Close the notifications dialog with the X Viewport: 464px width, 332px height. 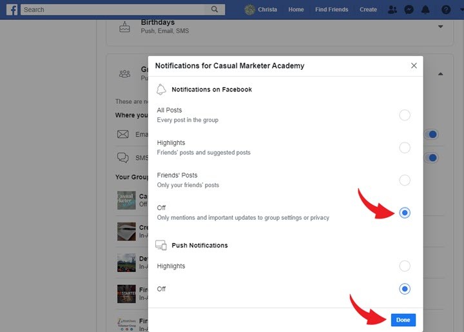tap(414, 66)
